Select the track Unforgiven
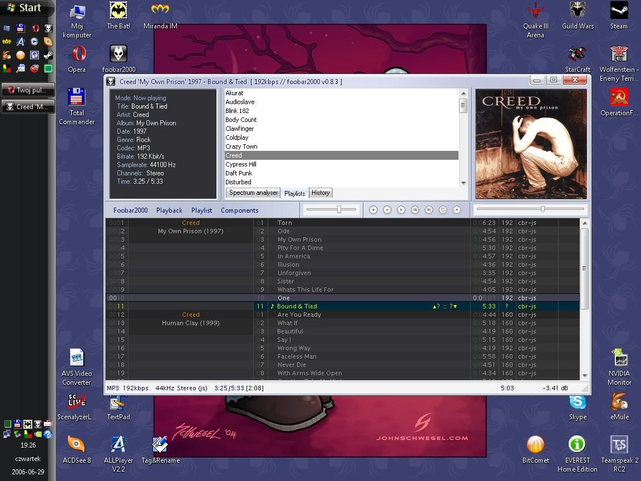Viewport: 641px width, 481px height. 342,273
